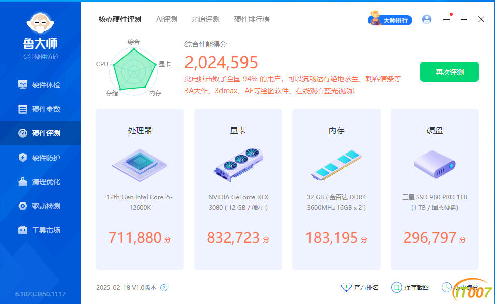
Task: Click the NVIDIA GeForce RTX 3080 text
Action: (238, 202)
